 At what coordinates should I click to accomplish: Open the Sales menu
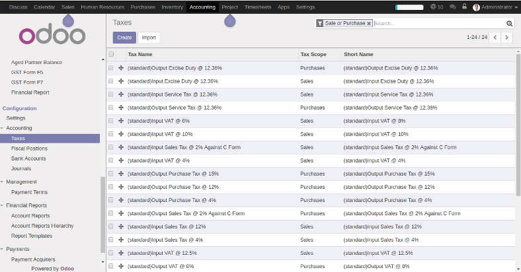pyautogui.click(x=68, y=7)
